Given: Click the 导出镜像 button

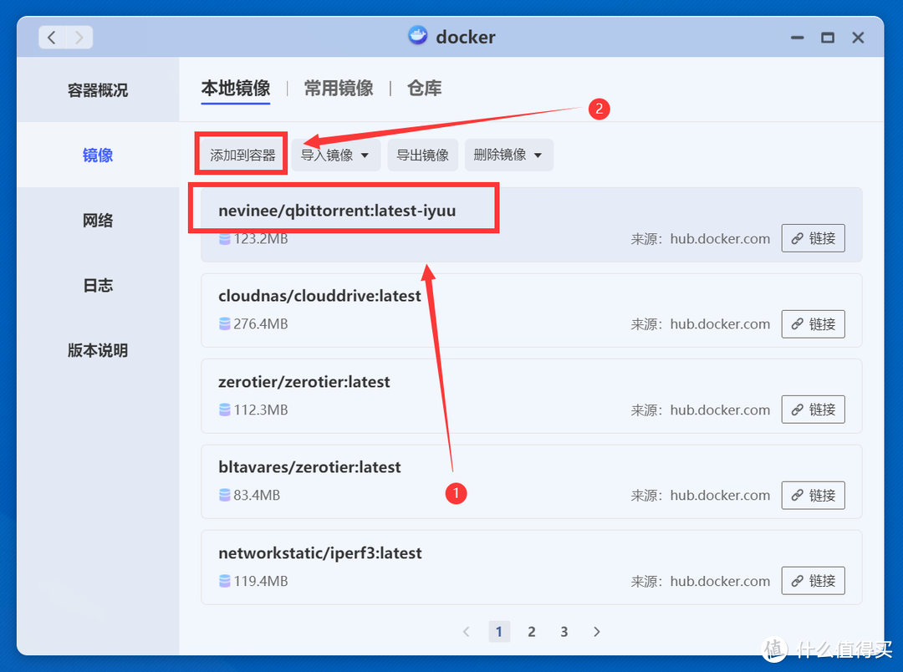Looking at the screenshot, I should pos(422,155).
